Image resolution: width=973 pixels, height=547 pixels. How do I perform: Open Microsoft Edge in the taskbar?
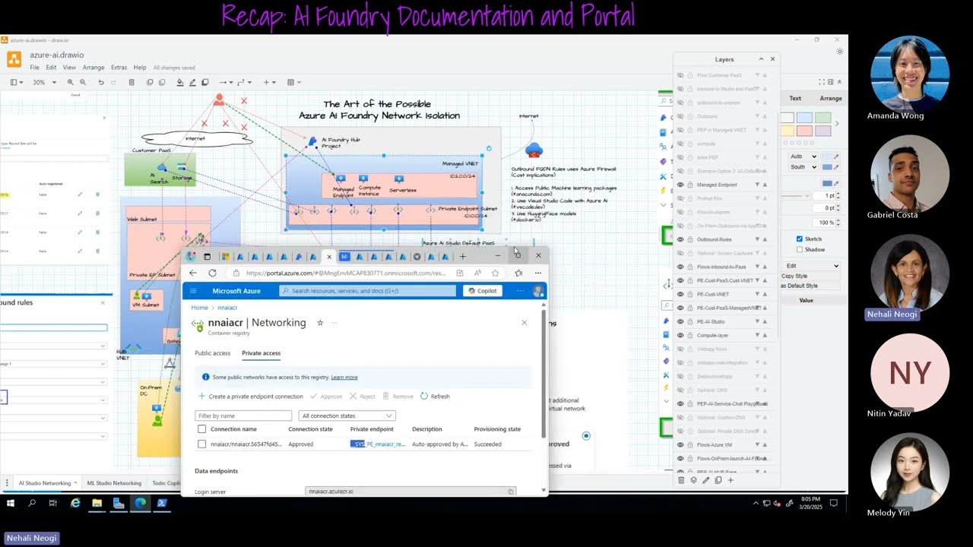coord(141,503)
